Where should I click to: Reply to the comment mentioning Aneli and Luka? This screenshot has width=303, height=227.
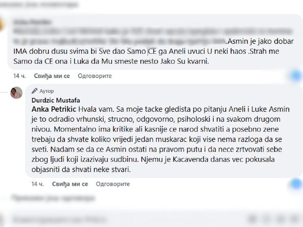pos(95,76)
